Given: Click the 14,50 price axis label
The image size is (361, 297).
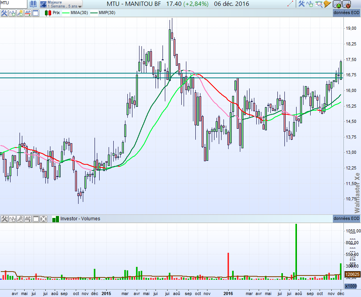Looking at the screenshot, I should [x=351, y=122].
